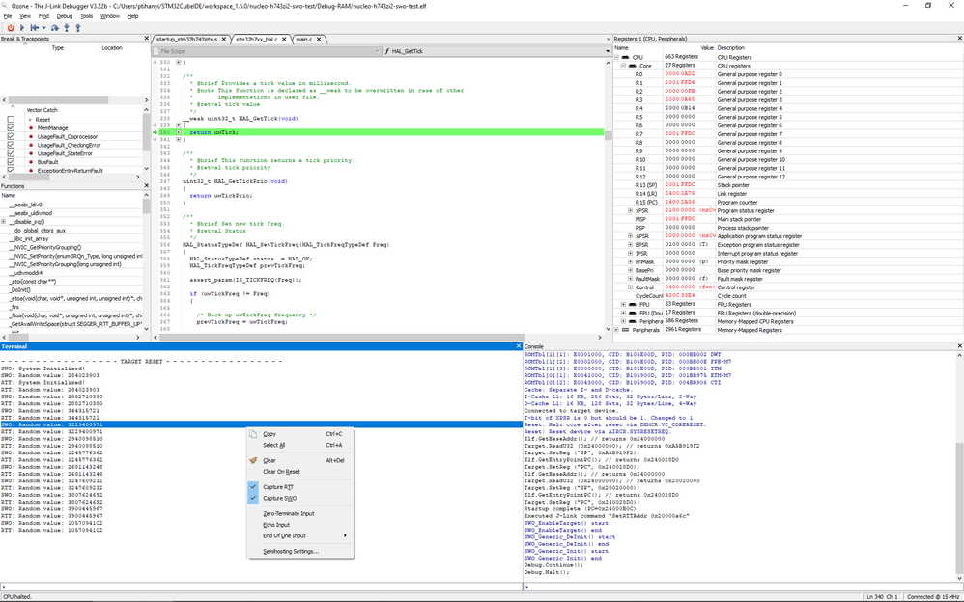This screenshot has height=602, width=964.
Task: Open Semihosting Settings from context menu
Action: (300, 552)
